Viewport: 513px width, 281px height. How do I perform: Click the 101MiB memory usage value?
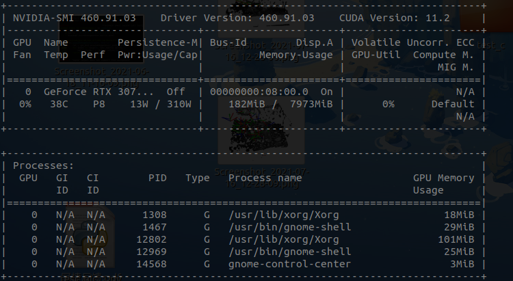456,239
